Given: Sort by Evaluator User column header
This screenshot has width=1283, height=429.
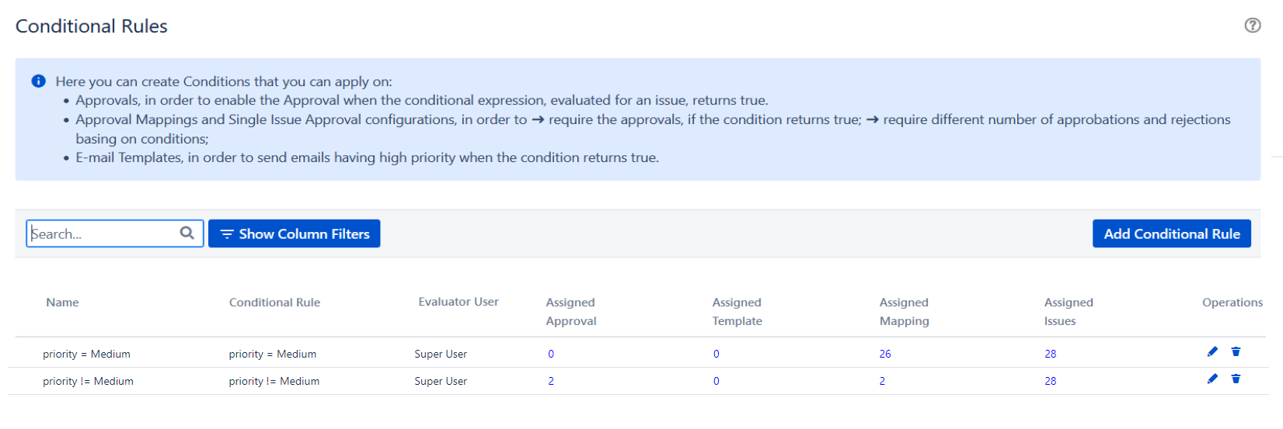Looking at the screenshot, I should pyautogui.click(x=458, y=302).
